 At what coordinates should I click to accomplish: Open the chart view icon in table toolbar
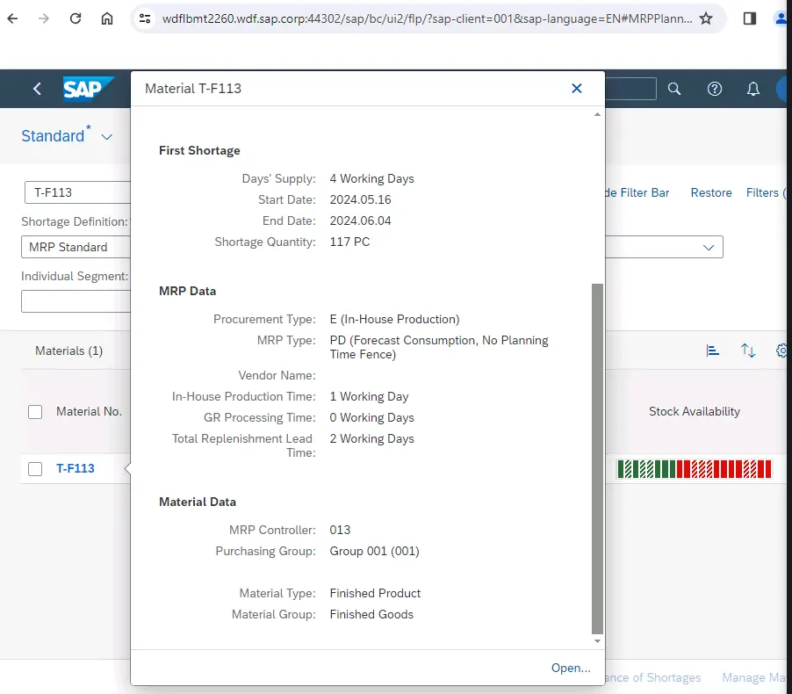713,351
